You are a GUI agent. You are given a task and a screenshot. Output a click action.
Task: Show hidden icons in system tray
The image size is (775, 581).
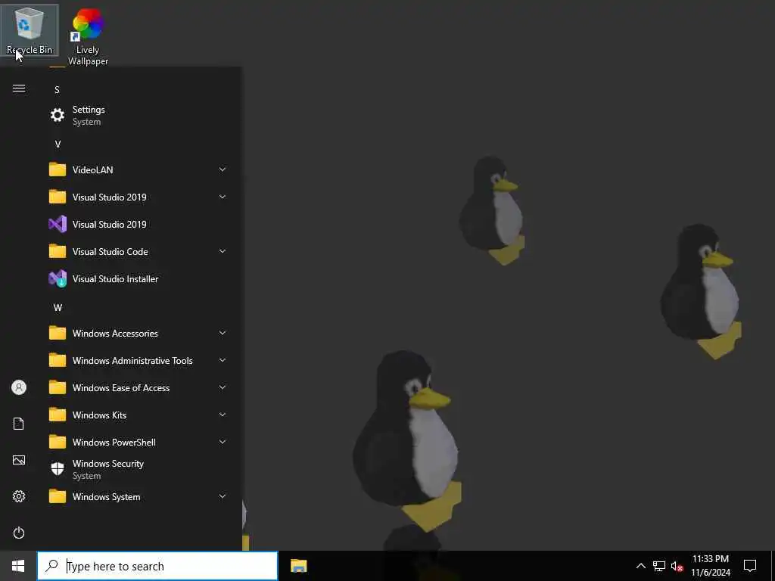coord(640,566)
